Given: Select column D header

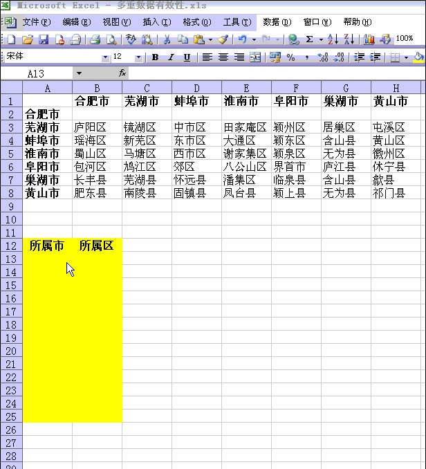Looking at the screenshot, I should pyautogui.click(x=196, y=88).
